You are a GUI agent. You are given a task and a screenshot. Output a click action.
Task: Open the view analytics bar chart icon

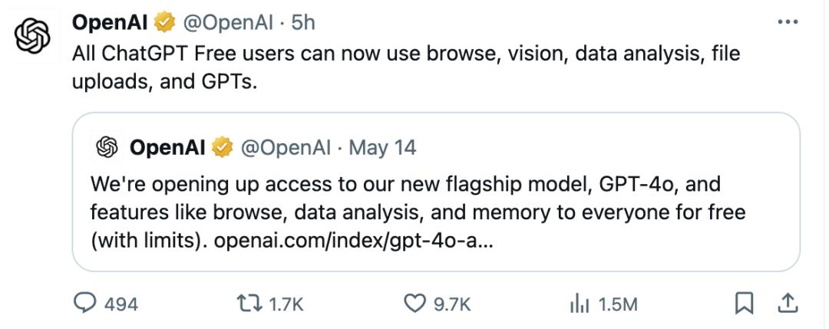click(579, 304)
